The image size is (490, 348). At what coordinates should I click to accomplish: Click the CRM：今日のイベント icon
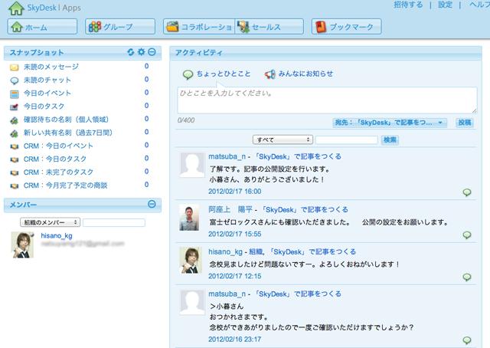click(14, 146)
